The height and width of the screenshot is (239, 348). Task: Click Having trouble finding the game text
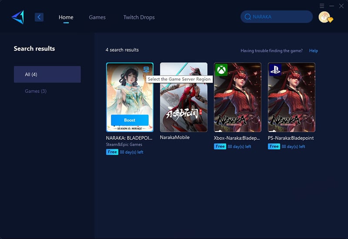[x=271, y=51]
